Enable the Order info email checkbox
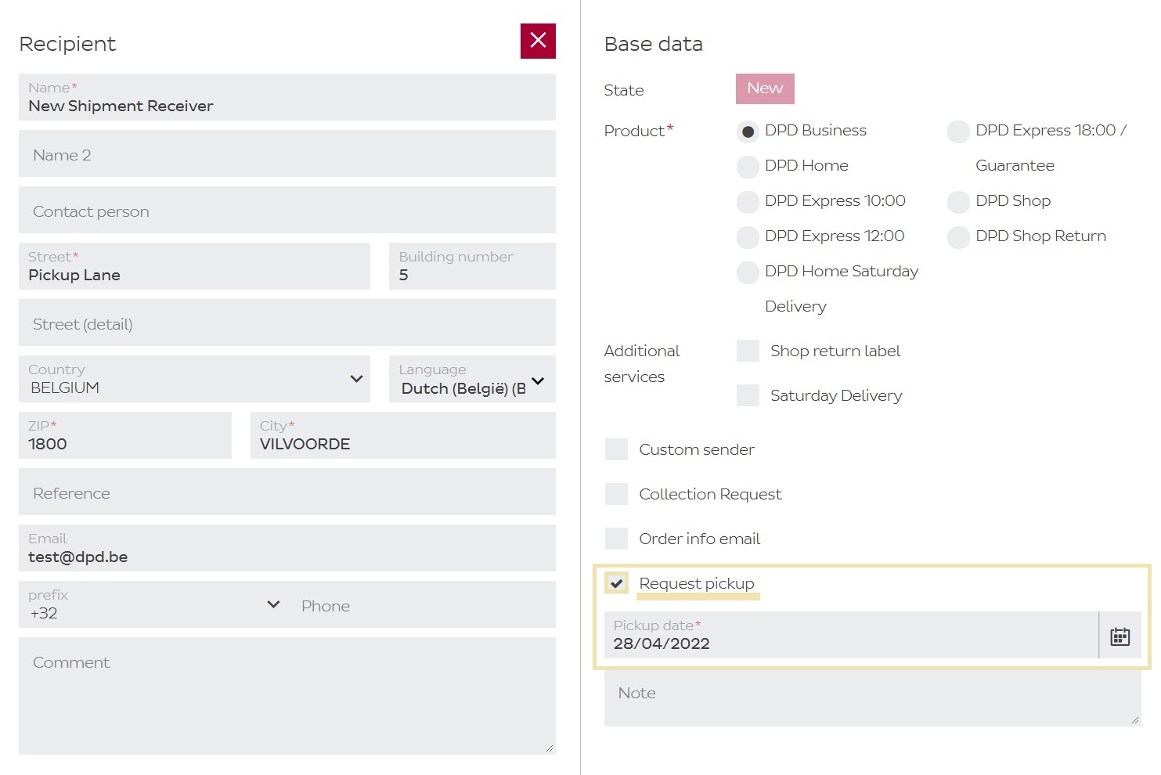Screen dimensions: 1161x775 click(617, 539)
